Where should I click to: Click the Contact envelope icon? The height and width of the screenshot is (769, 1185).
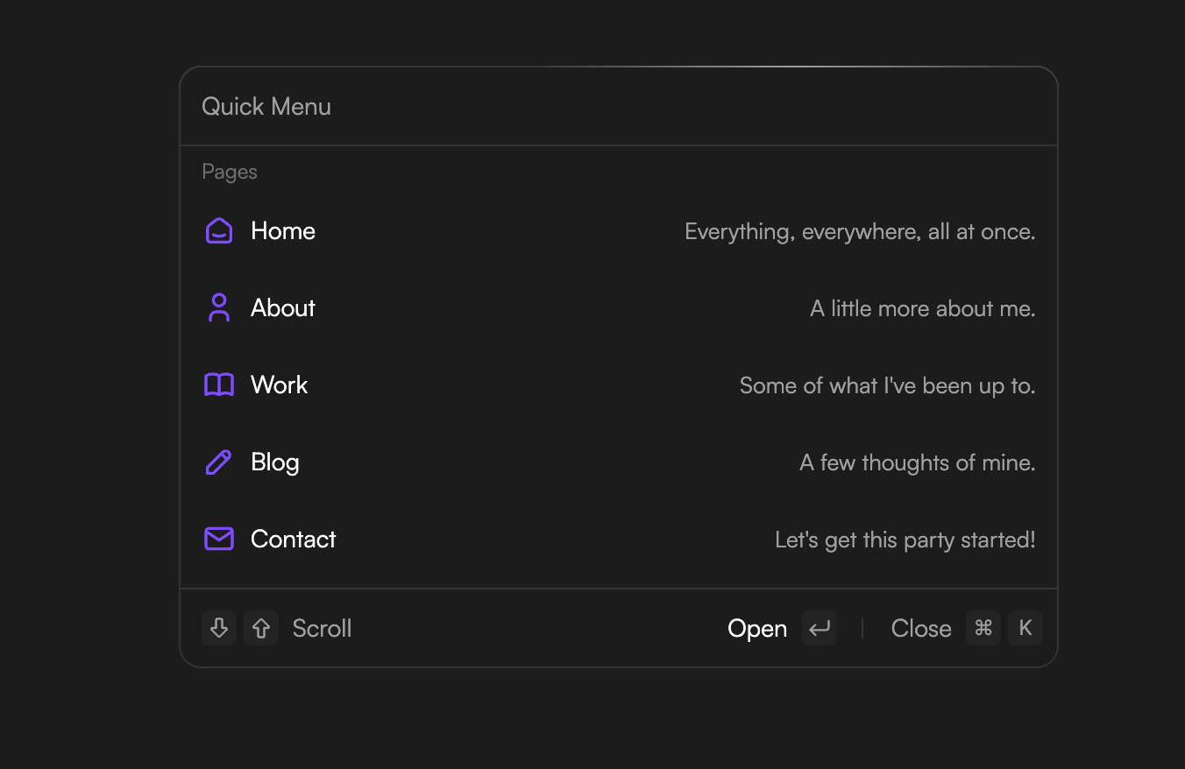[219, 540]
